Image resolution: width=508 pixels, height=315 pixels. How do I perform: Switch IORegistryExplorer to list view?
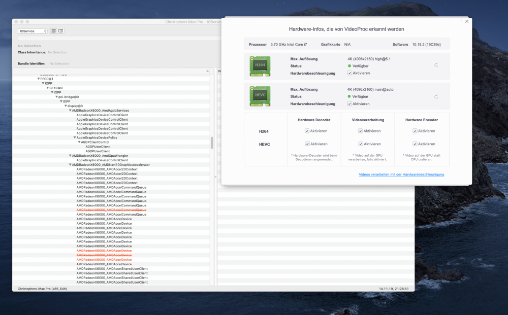click(x=54, y=31)
